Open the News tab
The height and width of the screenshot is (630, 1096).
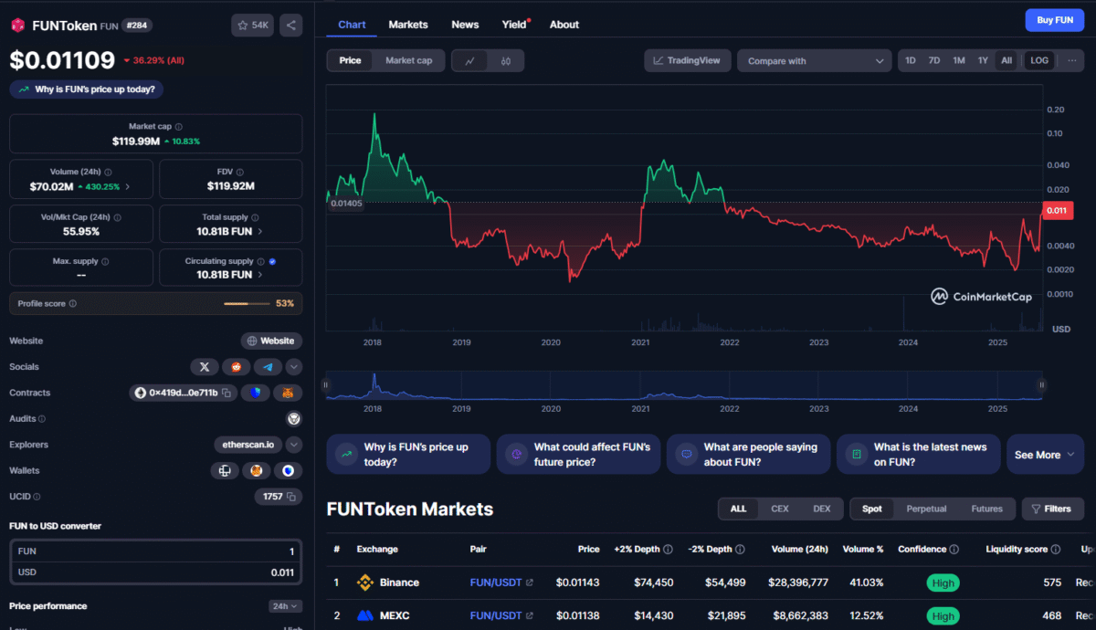(465, 25)
